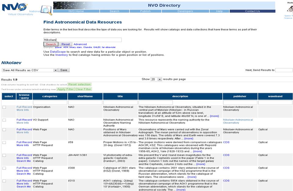Sort by the shortName column header
This screenshot has width=293, height=191.
85,96
